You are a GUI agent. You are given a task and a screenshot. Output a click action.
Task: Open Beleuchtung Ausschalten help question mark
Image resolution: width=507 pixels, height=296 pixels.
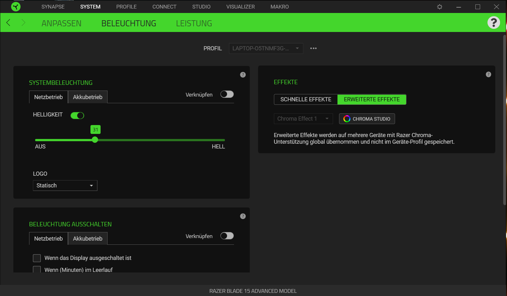pyautogui.click(x=243, y=216)
